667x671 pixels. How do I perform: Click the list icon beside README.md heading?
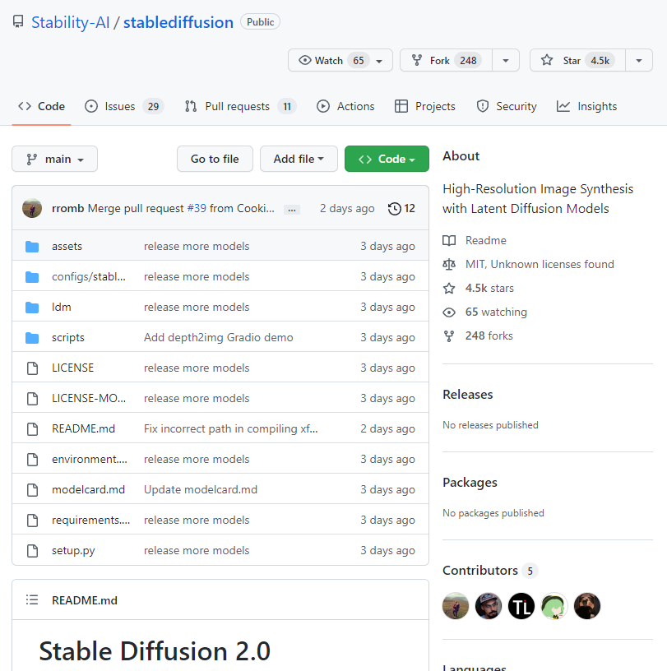(x=32, y=600)
